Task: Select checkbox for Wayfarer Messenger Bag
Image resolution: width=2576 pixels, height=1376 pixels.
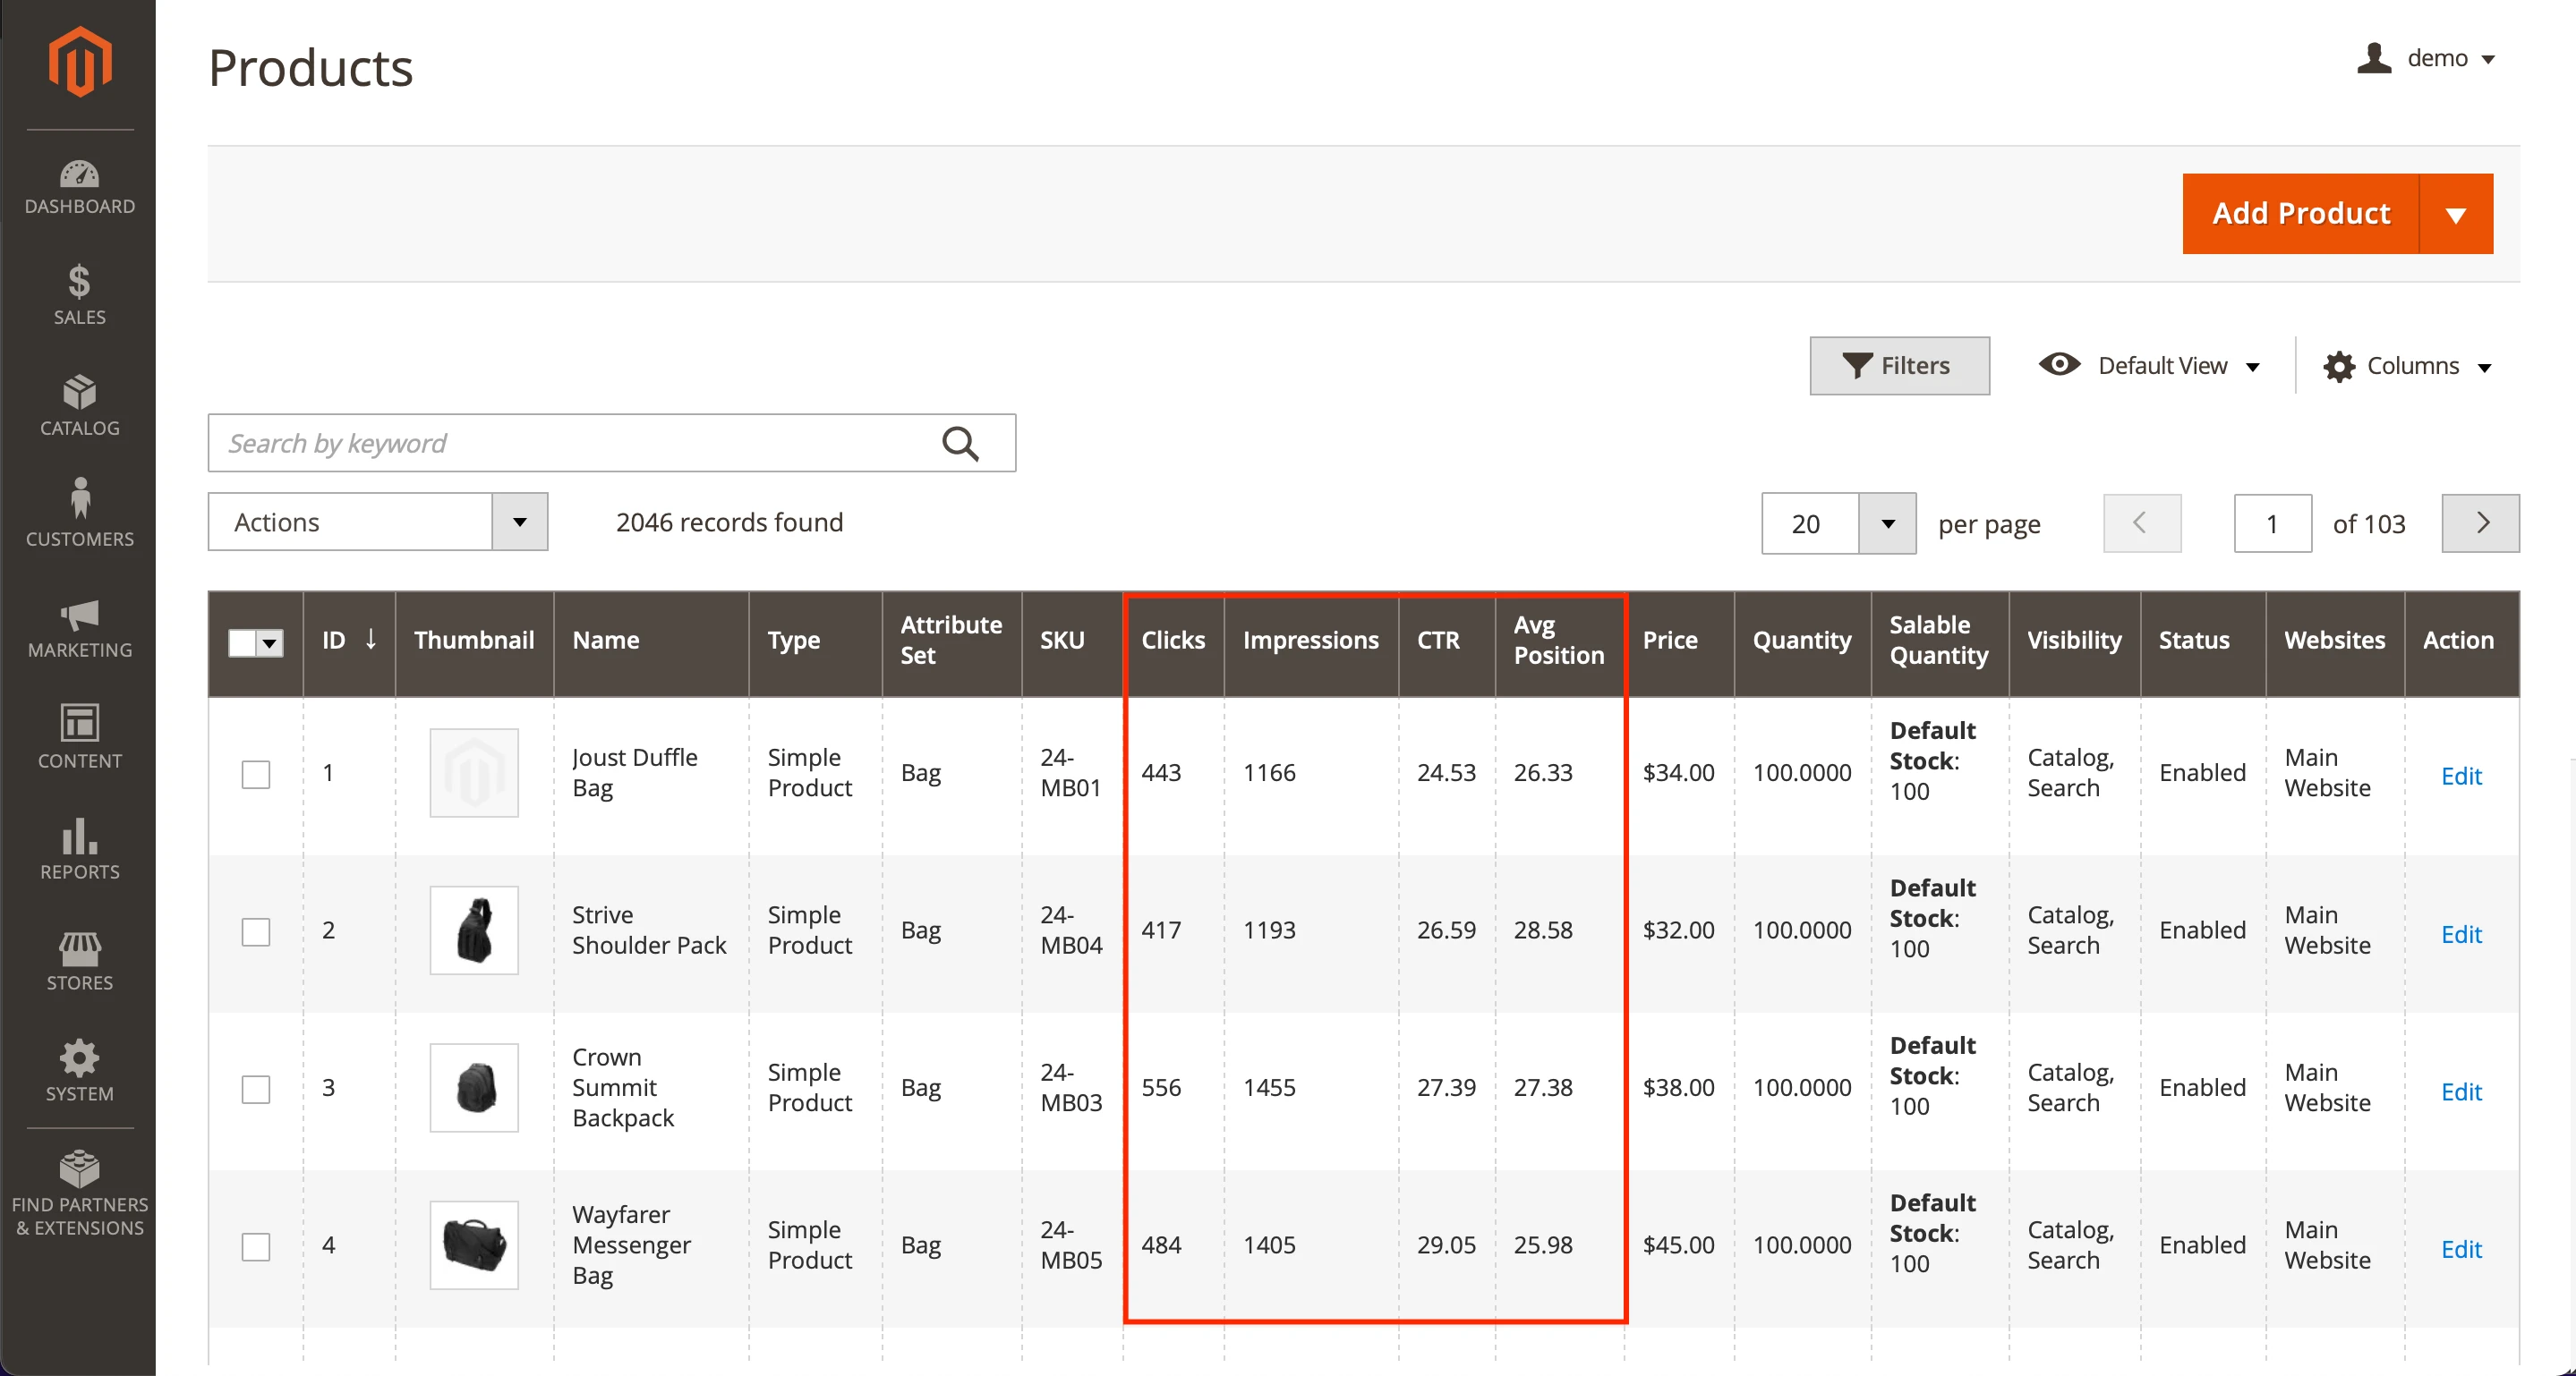Action: coord(256,1246)
